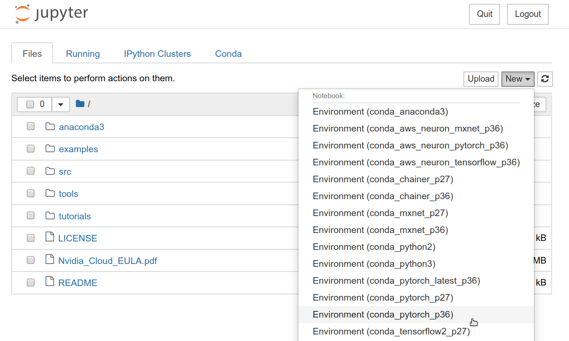Open the Nvidia_Cloud_EULA.pdf file link
The image size is (569, 341).
click(x=107, y=260)
